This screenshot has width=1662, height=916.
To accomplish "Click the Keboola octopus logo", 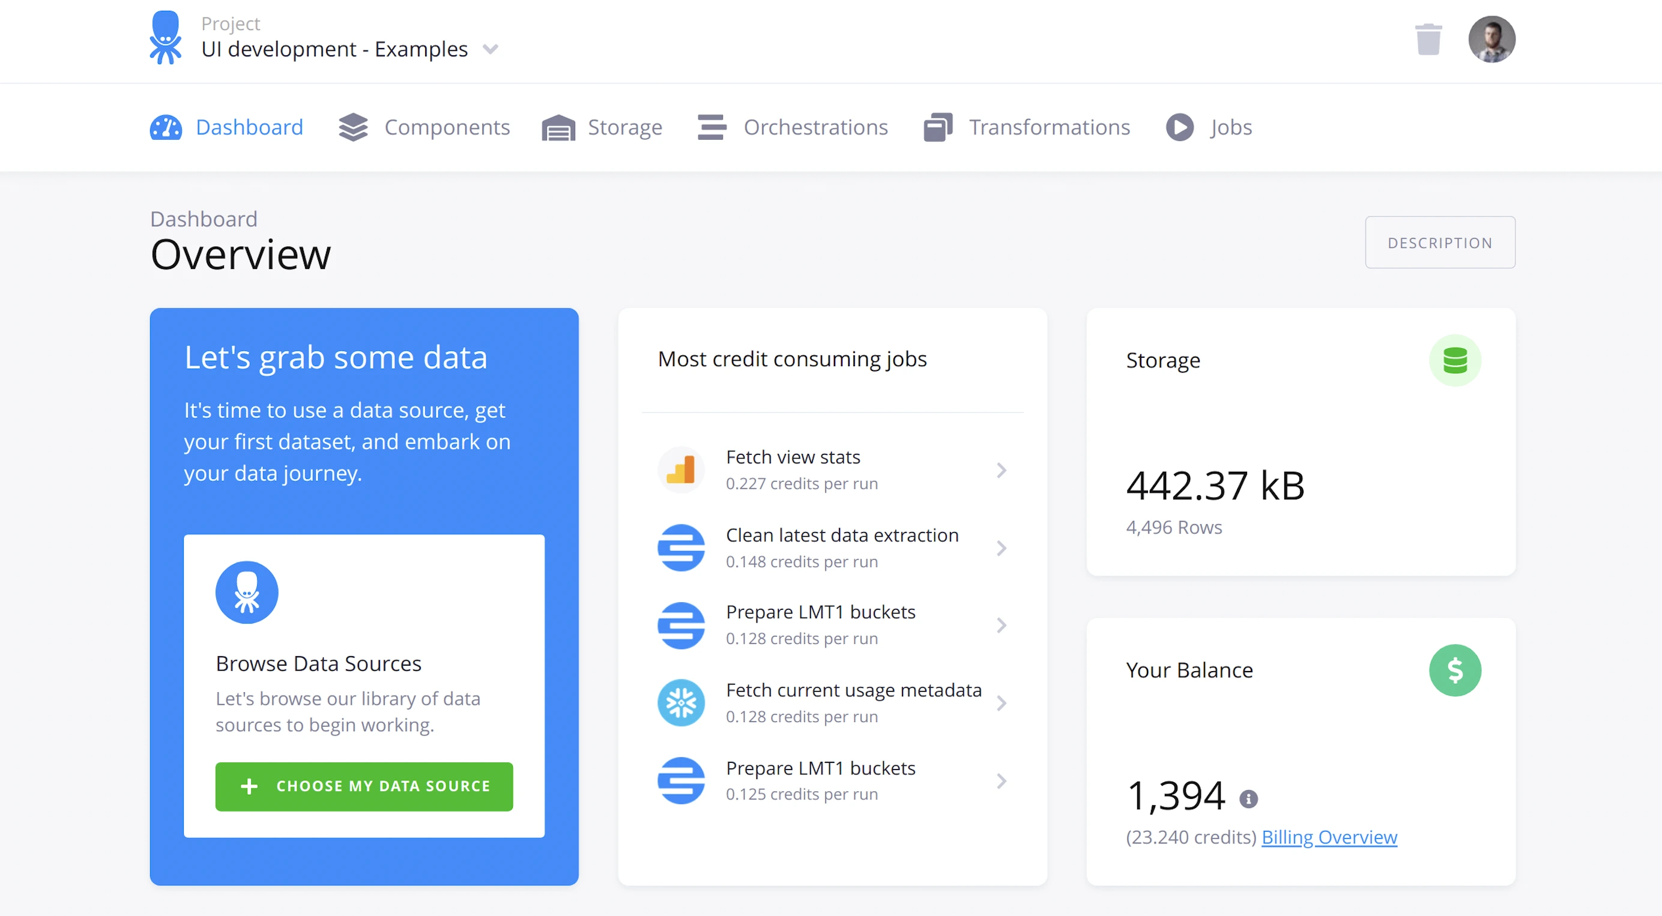I will (x=166, y=37).
